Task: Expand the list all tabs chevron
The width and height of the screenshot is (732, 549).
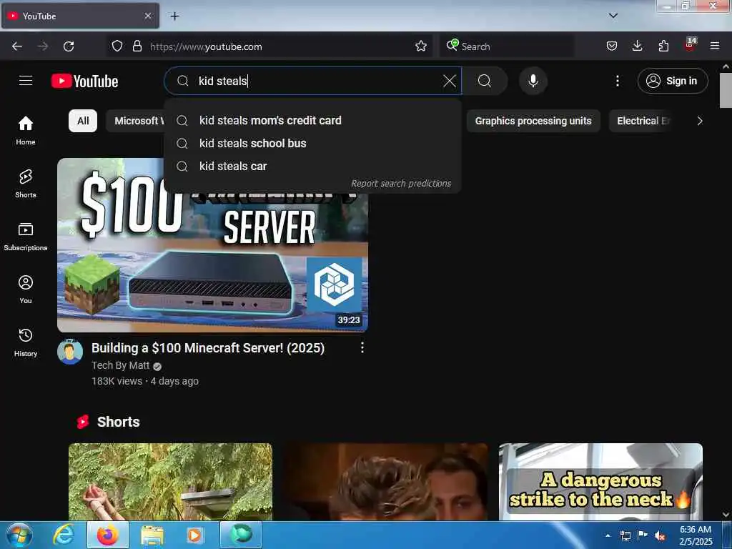Action: coord(613,16)
